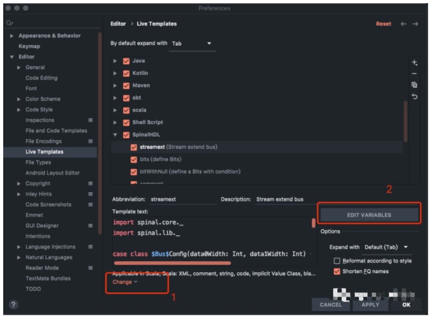Confirm the dialog with OK
Screen dimensions: 430x317
pos(406,305)
